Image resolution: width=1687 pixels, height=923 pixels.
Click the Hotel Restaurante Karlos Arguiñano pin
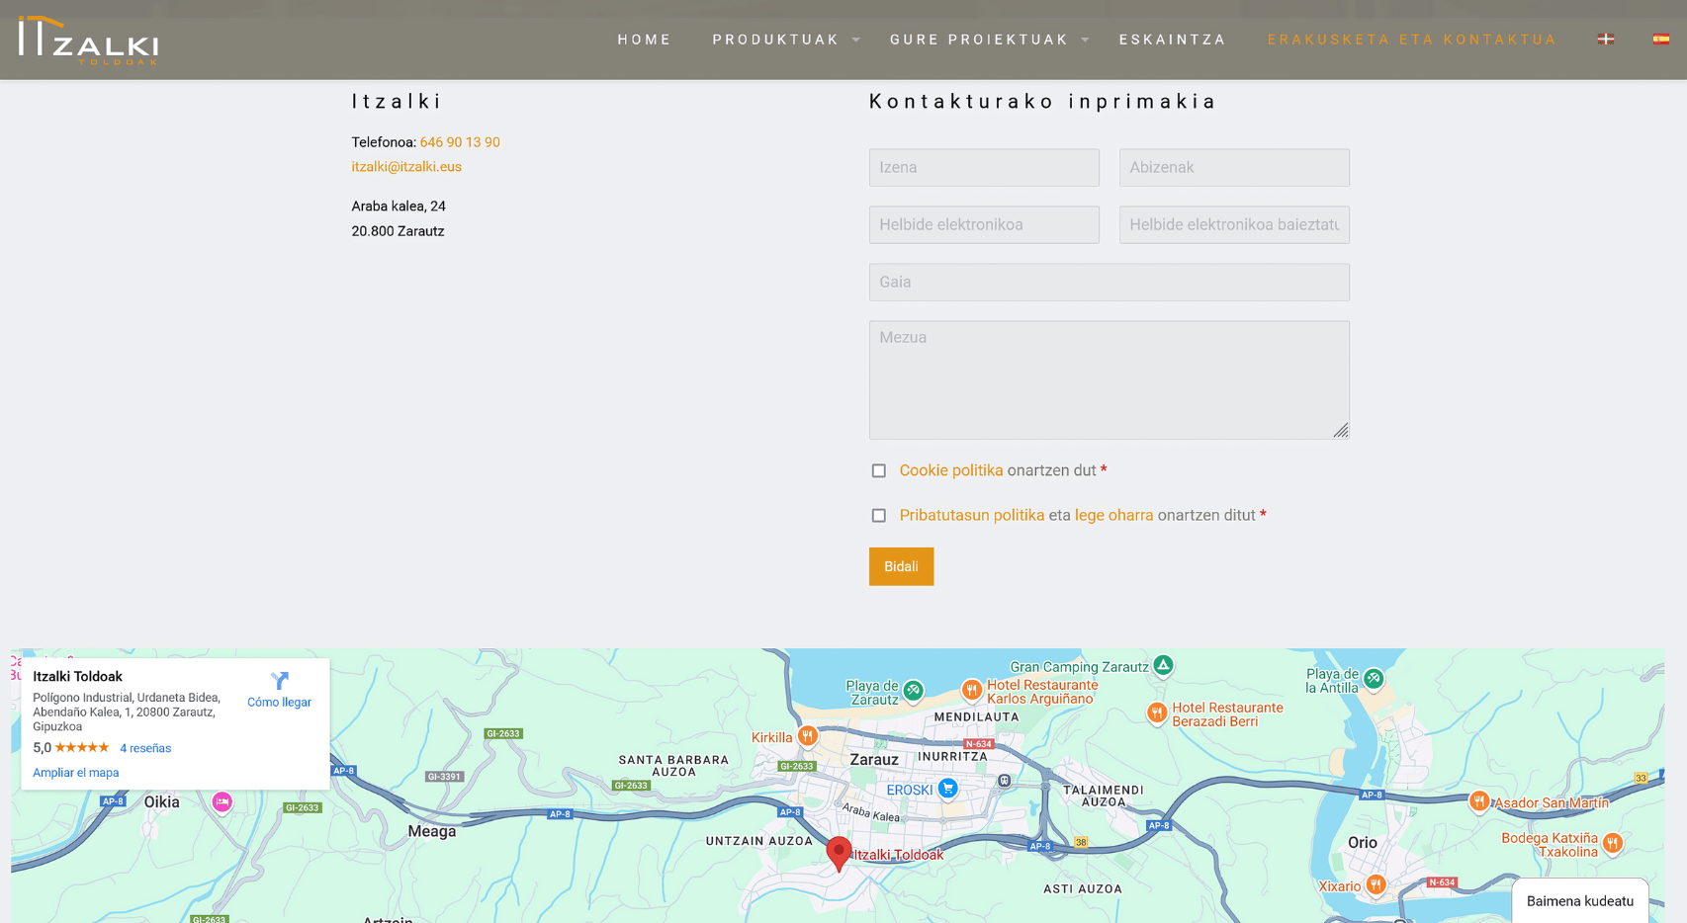(x=973, y=690)
